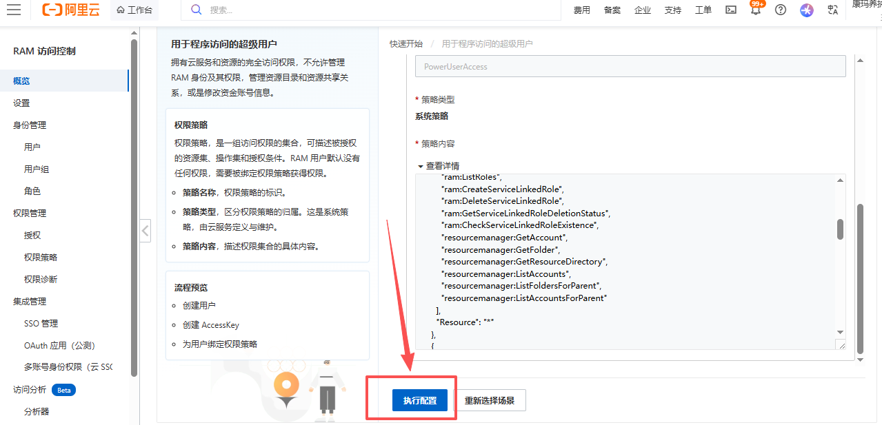
Task: Click the 执行配置 button
Action: click(420, 400)
